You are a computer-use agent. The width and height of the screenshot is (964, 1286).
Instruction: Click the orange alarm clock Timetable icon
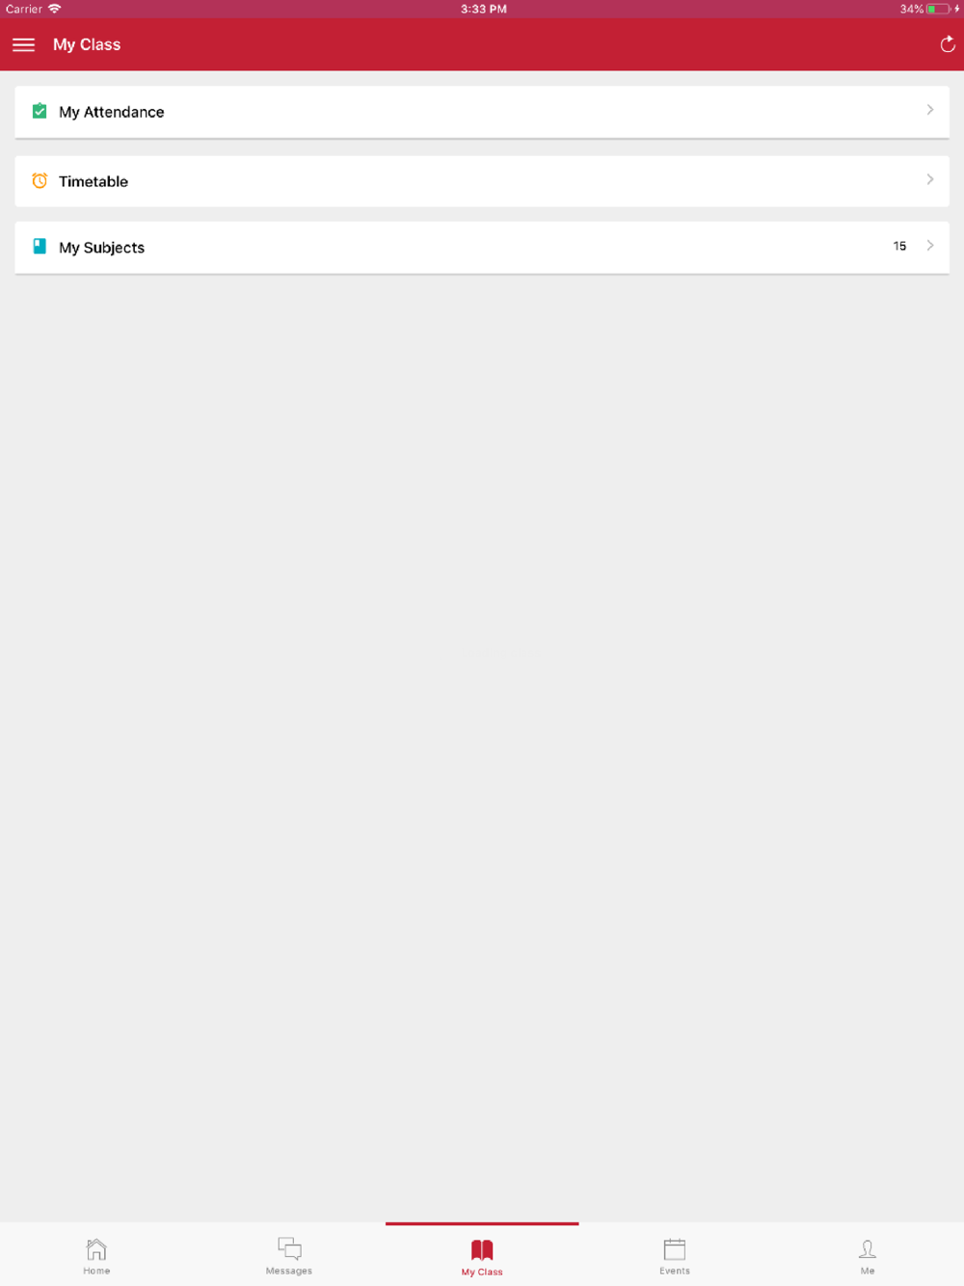(40, 180)
